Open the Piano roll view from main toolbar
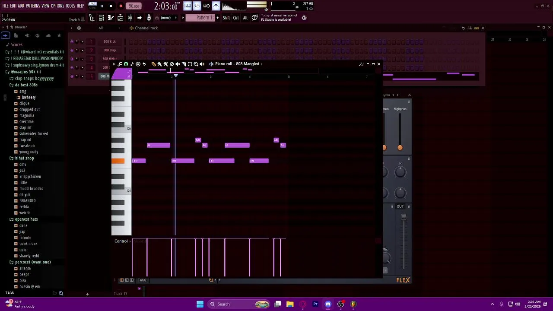 pos(111,18)
